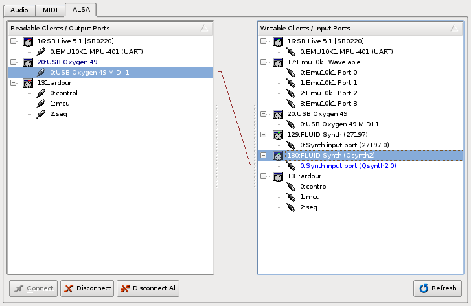Click output plug icon of USB Oxygen 49 MIDI 1
Viewport: 471px width, 306px height.
tap(41, 73)
